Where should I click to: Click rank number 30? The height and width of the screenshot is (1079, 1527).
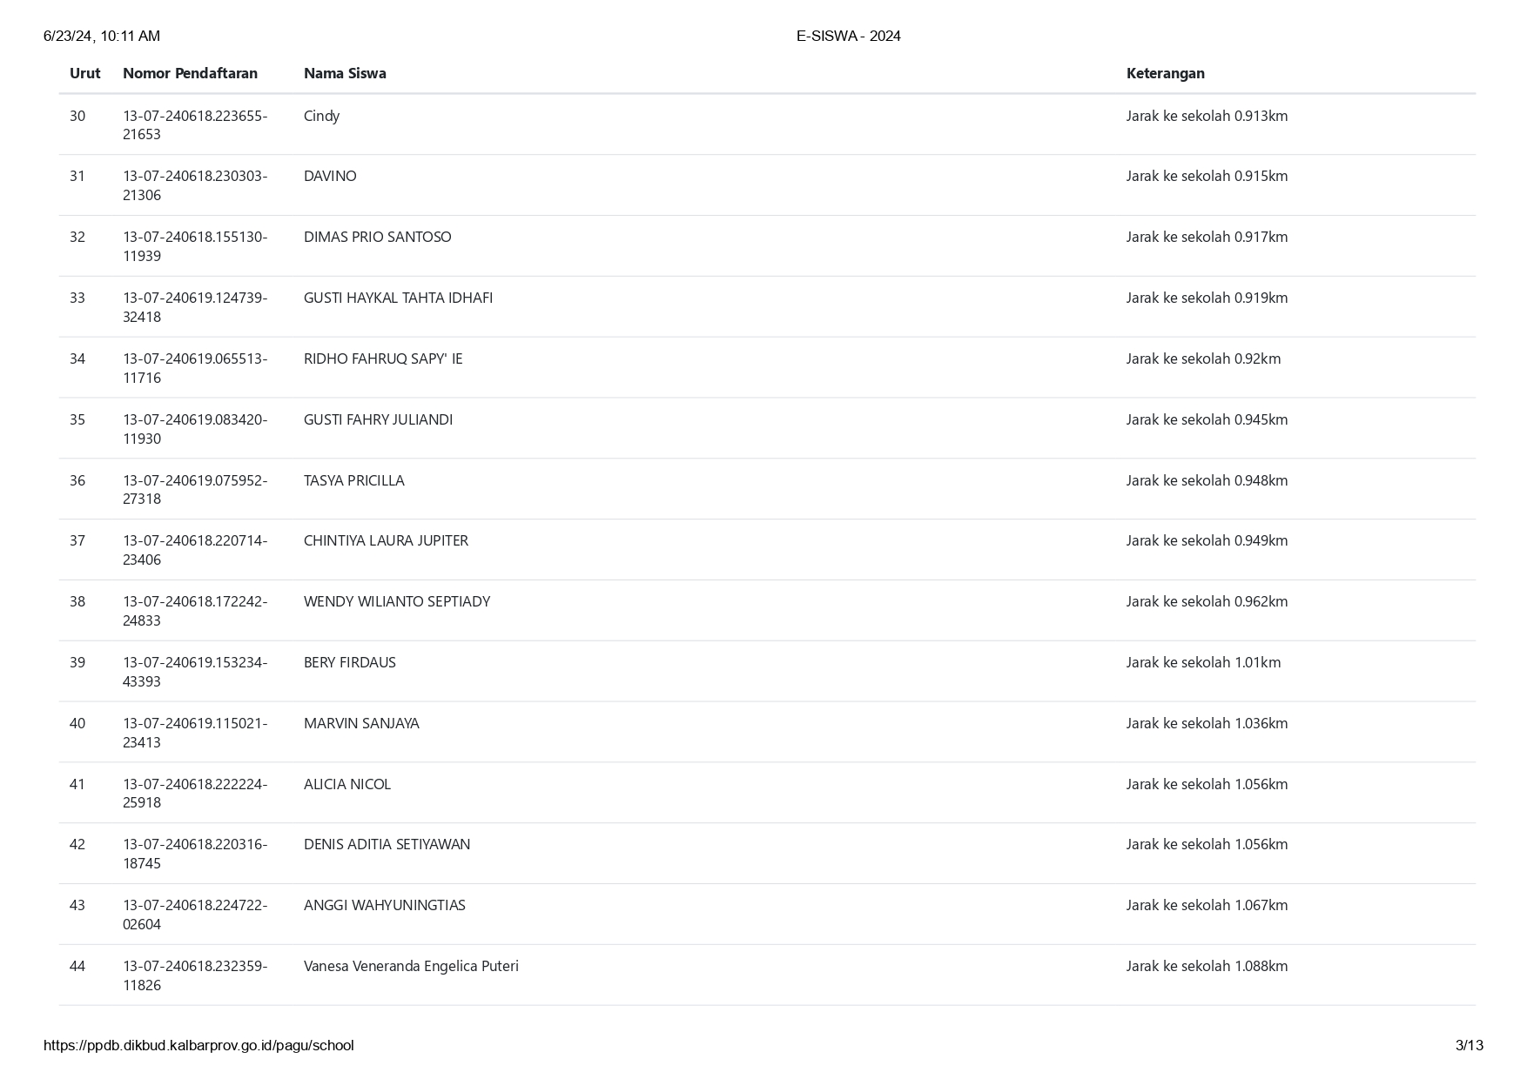tap(77, 116)
